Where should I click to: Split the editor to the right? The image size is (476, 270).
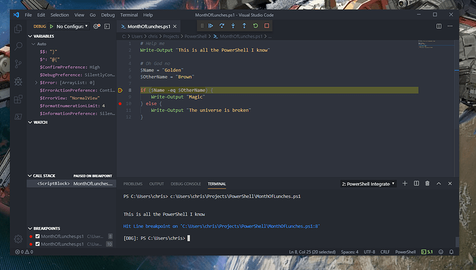click(439, 26)
